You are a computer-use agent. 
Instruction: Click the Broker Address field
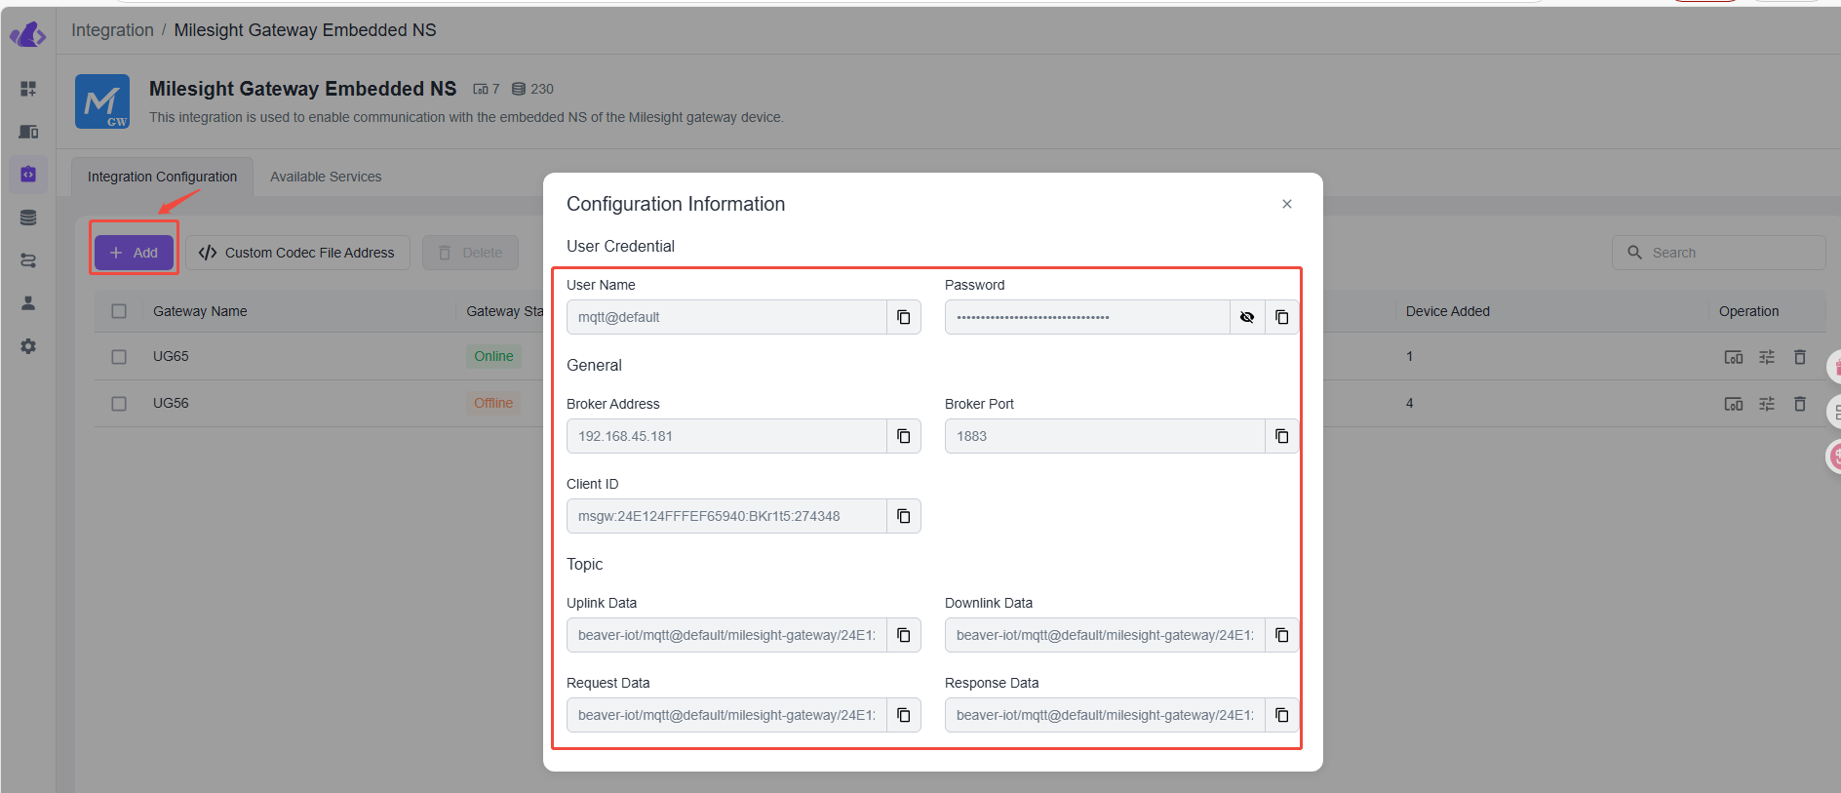point(726,436)
